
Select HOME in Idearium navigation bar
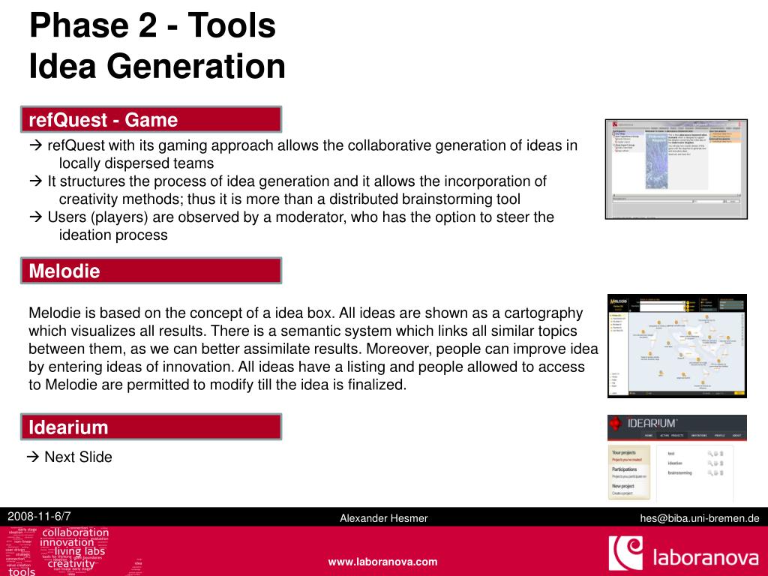649,436
